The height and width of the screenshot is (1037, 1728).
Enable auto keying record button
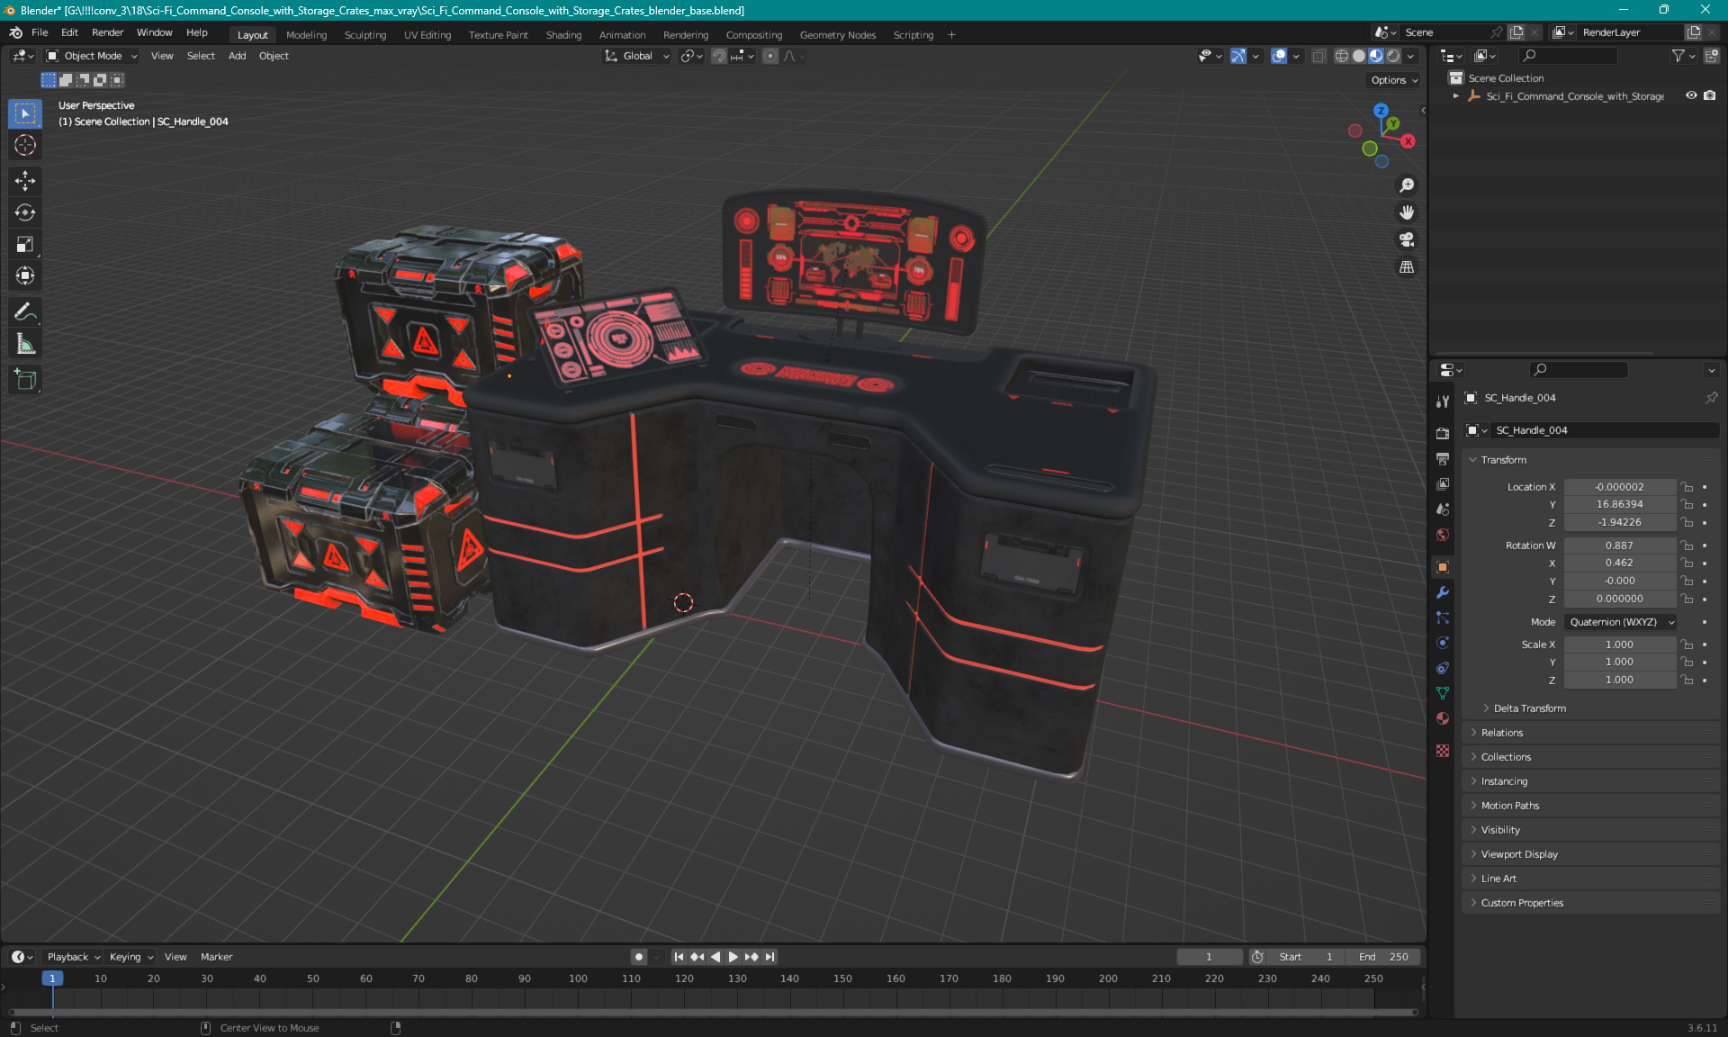[x=639, y=957]
